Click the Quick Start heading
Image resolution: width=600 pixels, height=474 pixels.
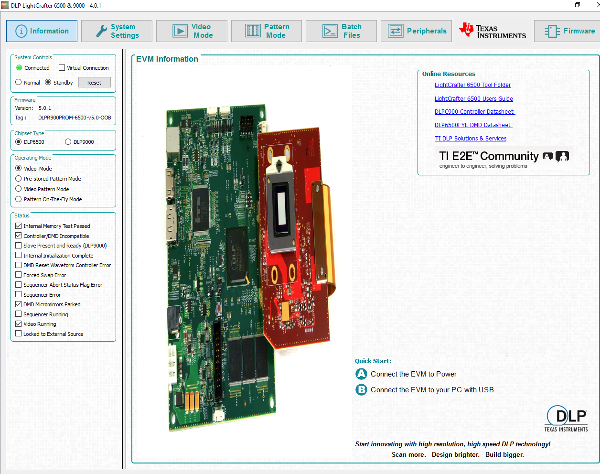point(373,361)
